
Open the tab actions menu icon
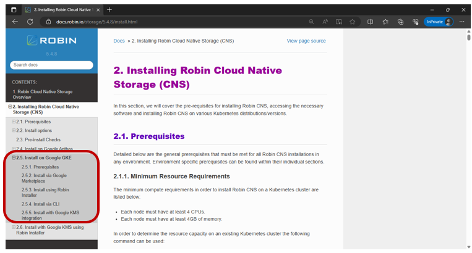[14, 10]
